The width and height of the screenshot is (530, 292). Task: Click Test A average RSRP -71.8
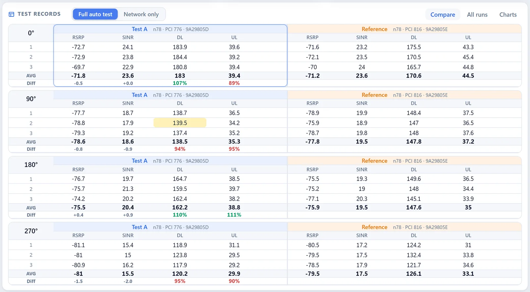coord(78,76)
